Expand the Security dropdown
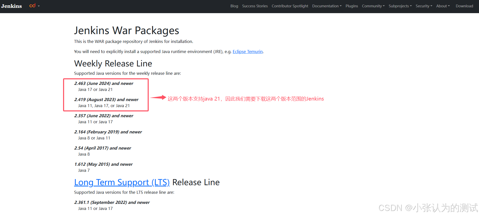This screenshot has height=216, width=479. (x=424, y=6)
